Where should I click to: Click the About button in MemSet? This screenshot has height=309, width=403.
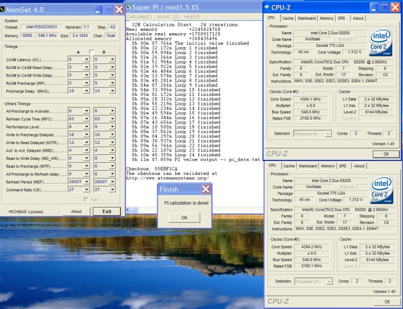coord(77,212)
